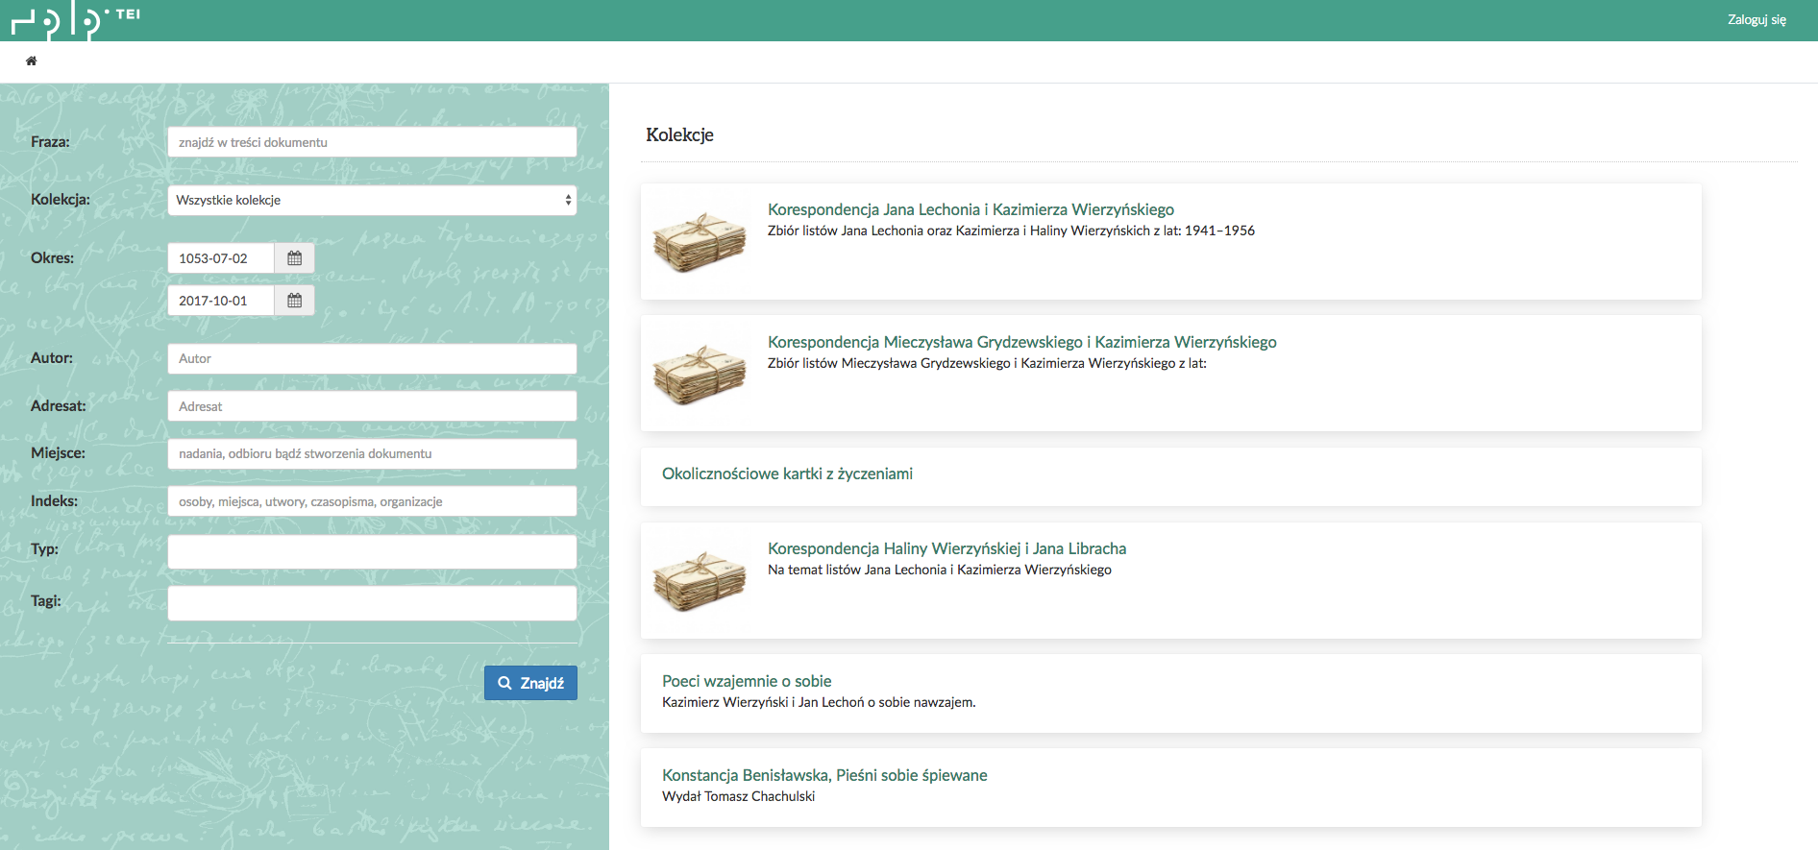Click the Kolekcja label

61,199
